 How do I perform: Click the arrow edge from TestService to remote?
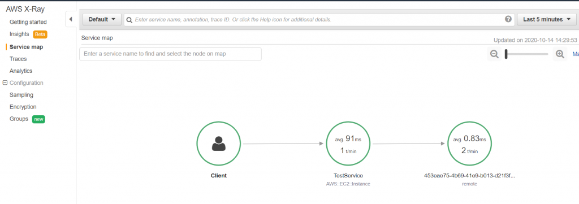click(409, 144)
